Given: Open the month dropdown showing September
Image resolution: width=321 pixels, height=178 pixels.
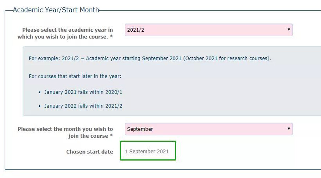Looking at the screenshot, I should click(x=209, y=129).
